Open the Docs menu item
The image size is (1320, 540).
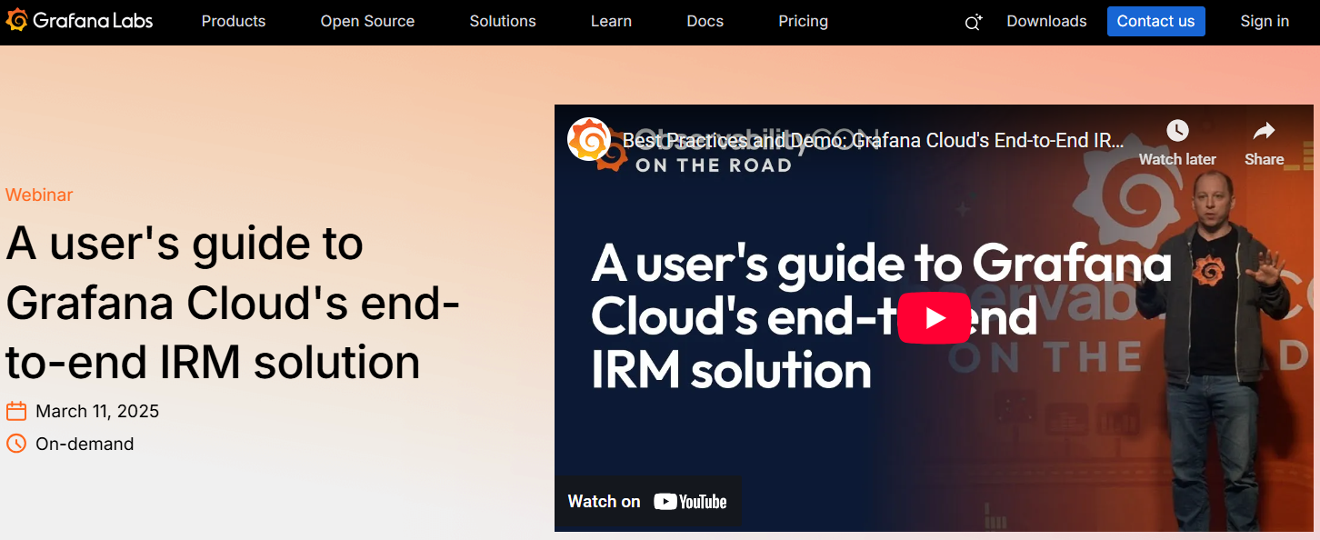pyautogui.click(x=705, y=21)
